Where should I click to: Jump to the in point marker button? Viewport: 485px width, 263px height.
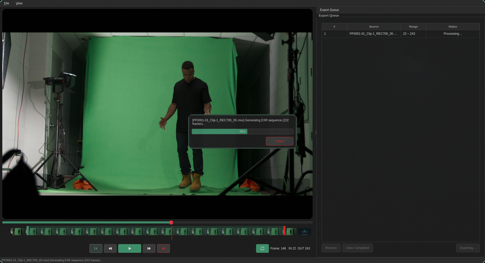tap(96, 248)
